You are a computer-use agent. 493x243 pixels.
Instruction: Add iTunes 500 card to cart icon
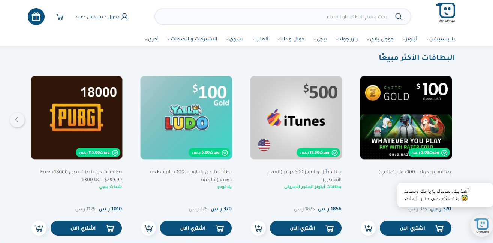258,228
